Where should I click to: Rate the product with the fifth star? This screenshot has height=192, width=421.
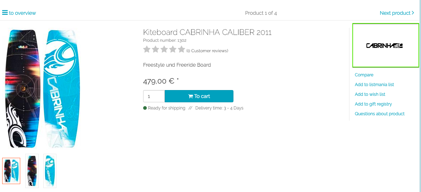[181, 50]
